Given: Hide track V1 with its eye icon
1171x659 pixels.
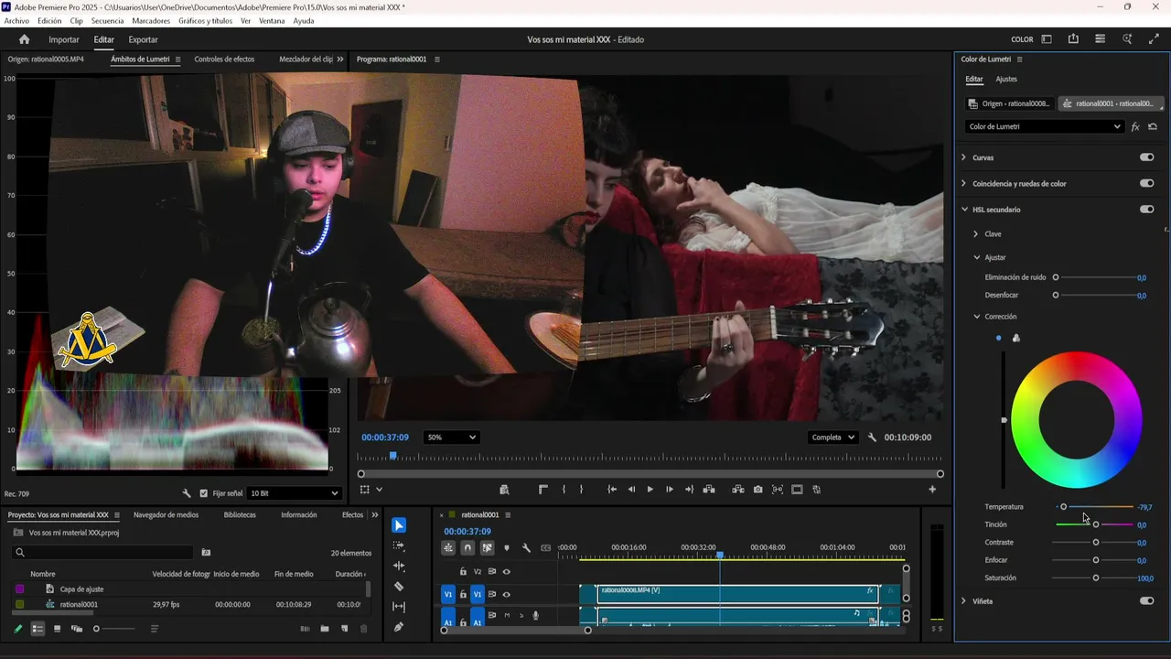Looking at the screenshot, I should [506, 595].
